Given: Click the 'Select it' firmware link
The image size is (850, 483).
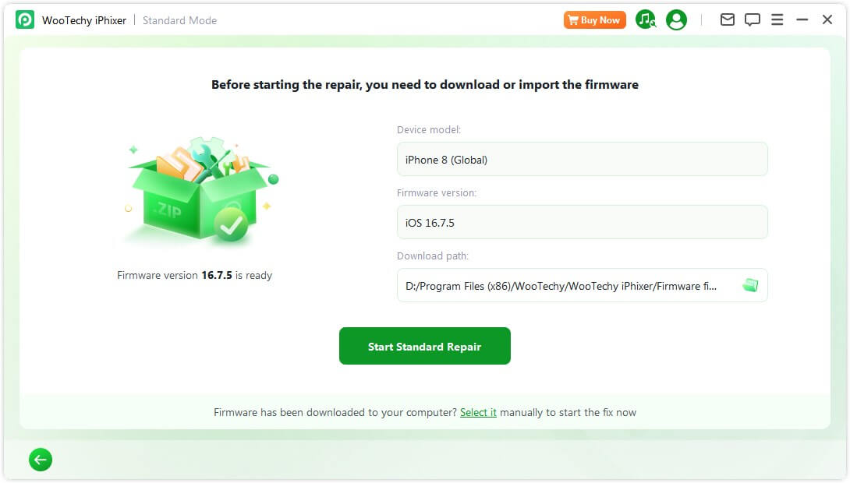Looking at the screenshot, I should 478,412.
